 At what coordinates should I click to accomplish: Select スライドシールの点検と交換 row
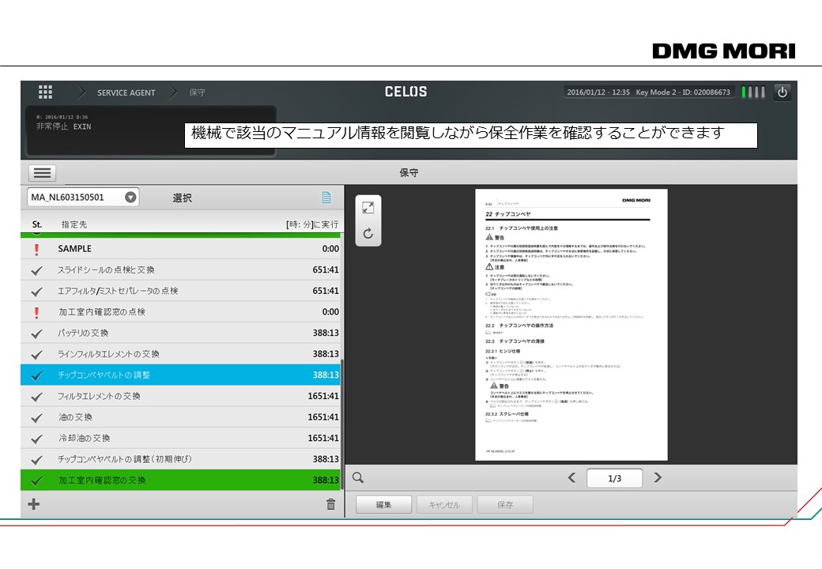pos(181,269)
